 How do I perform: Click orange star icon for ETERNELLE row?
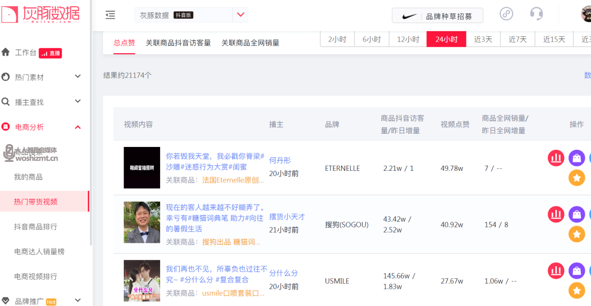(x=577, y=178)
